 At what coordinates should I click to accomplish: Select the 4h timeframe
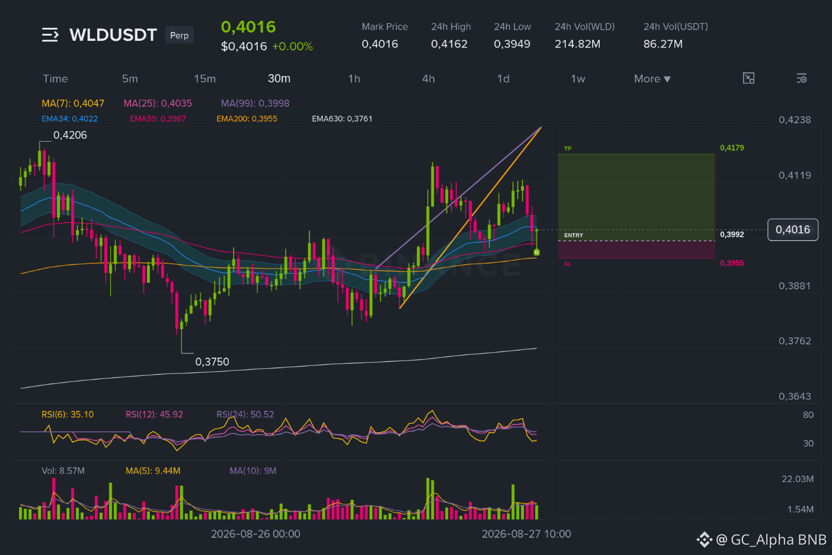(428, 79)
